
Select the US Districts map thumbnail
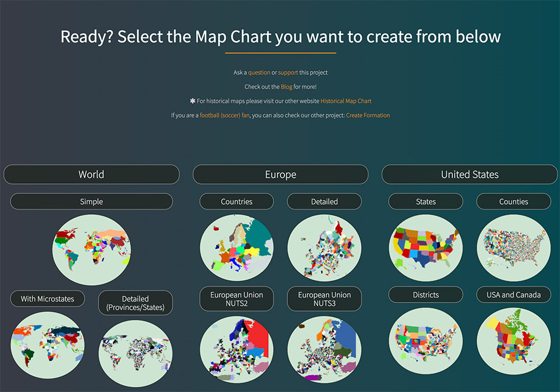[x=426, y=341]
